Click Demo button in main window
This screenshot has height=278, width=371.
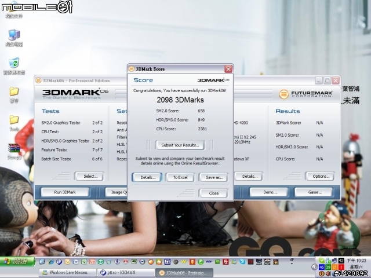click(x=269, y=192)
